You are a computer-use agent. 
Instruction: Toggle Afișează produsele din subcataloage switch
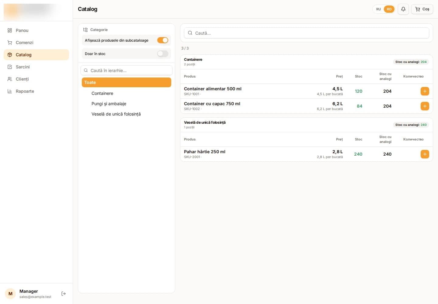pyautogui.click(x=163, y=40)
